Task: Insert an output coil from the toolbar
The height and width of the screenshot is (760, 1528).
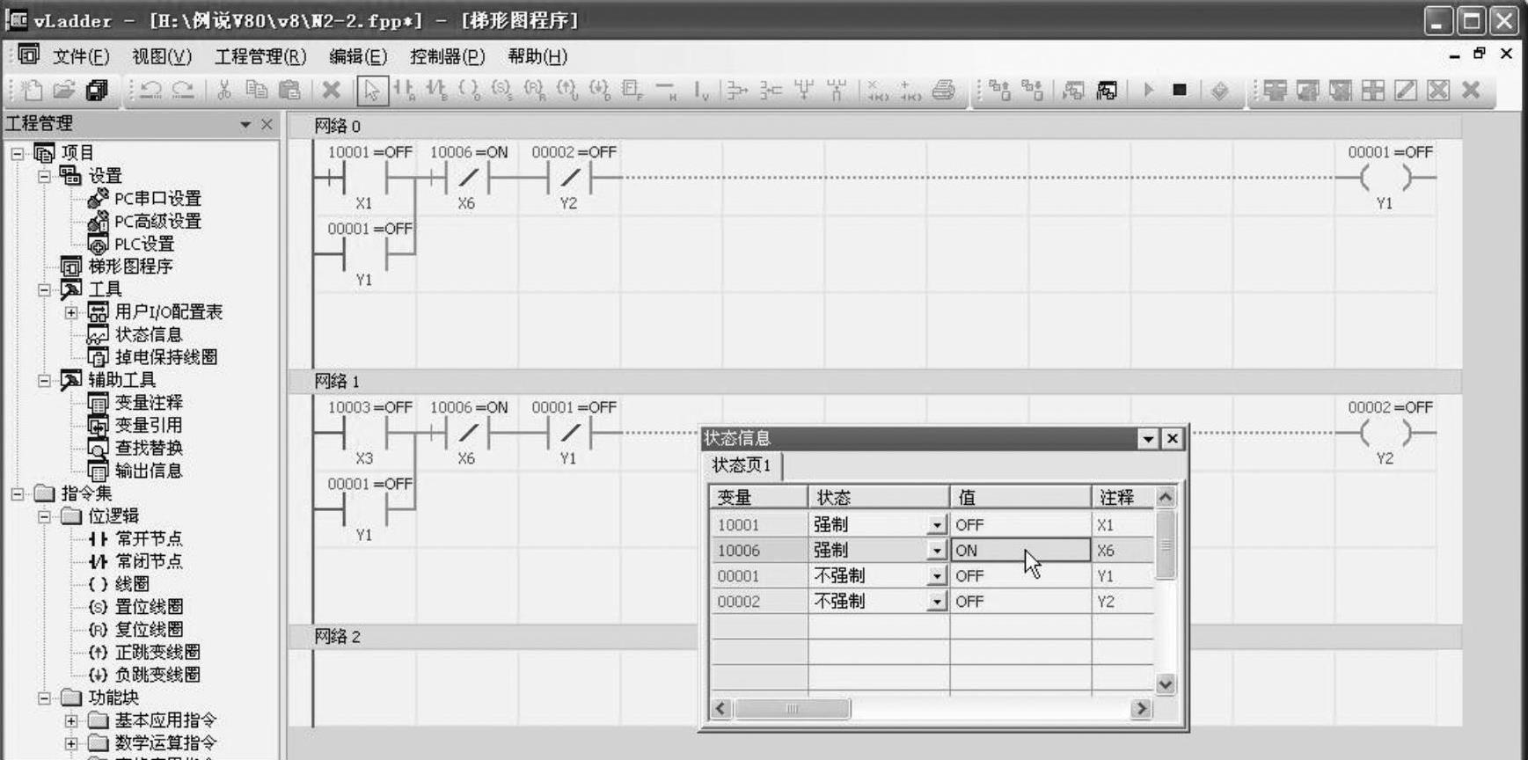Action: (x=470, y=90)
